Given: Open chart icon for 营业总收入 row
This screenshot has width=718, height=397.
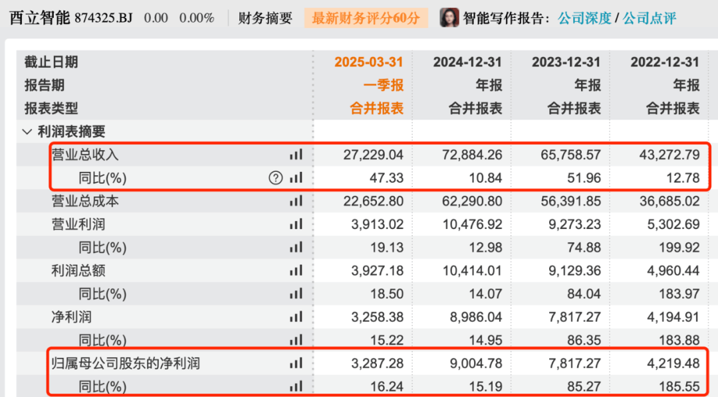Looking at the screenshot, I should click(x=296, y=155).
